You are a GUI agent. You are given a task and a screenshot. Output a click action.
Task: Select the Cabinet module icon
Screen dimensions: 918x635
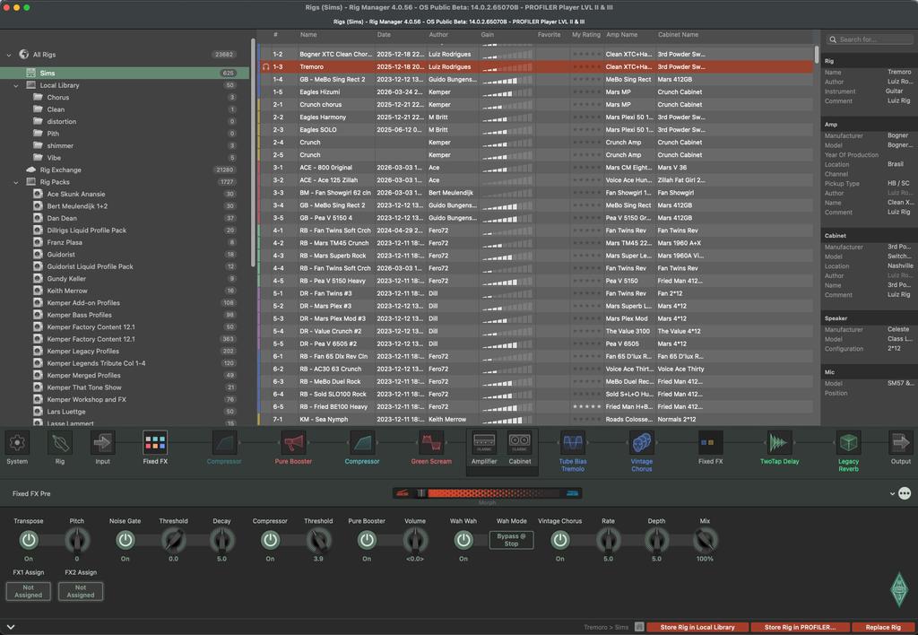[x=520, y=443]
